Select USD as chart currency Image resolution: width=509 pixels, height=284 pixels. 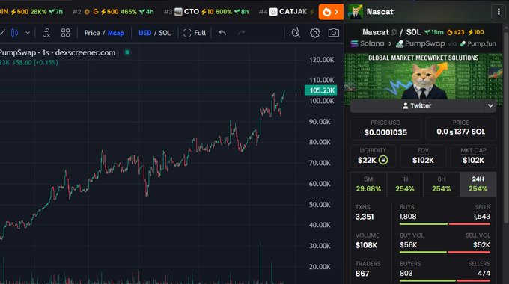144,33
